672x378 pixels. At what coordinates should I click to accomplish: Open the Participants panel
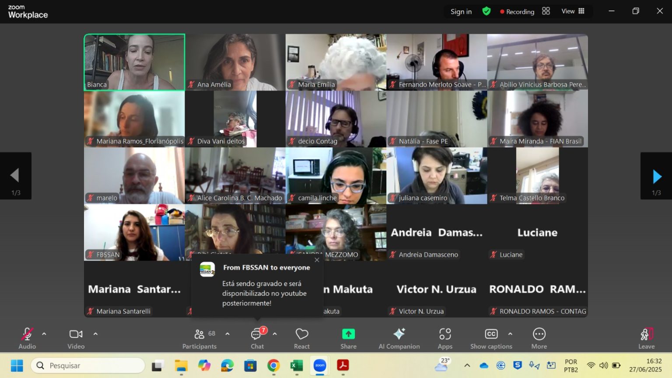pyautogui.click(x=199, y=338)
